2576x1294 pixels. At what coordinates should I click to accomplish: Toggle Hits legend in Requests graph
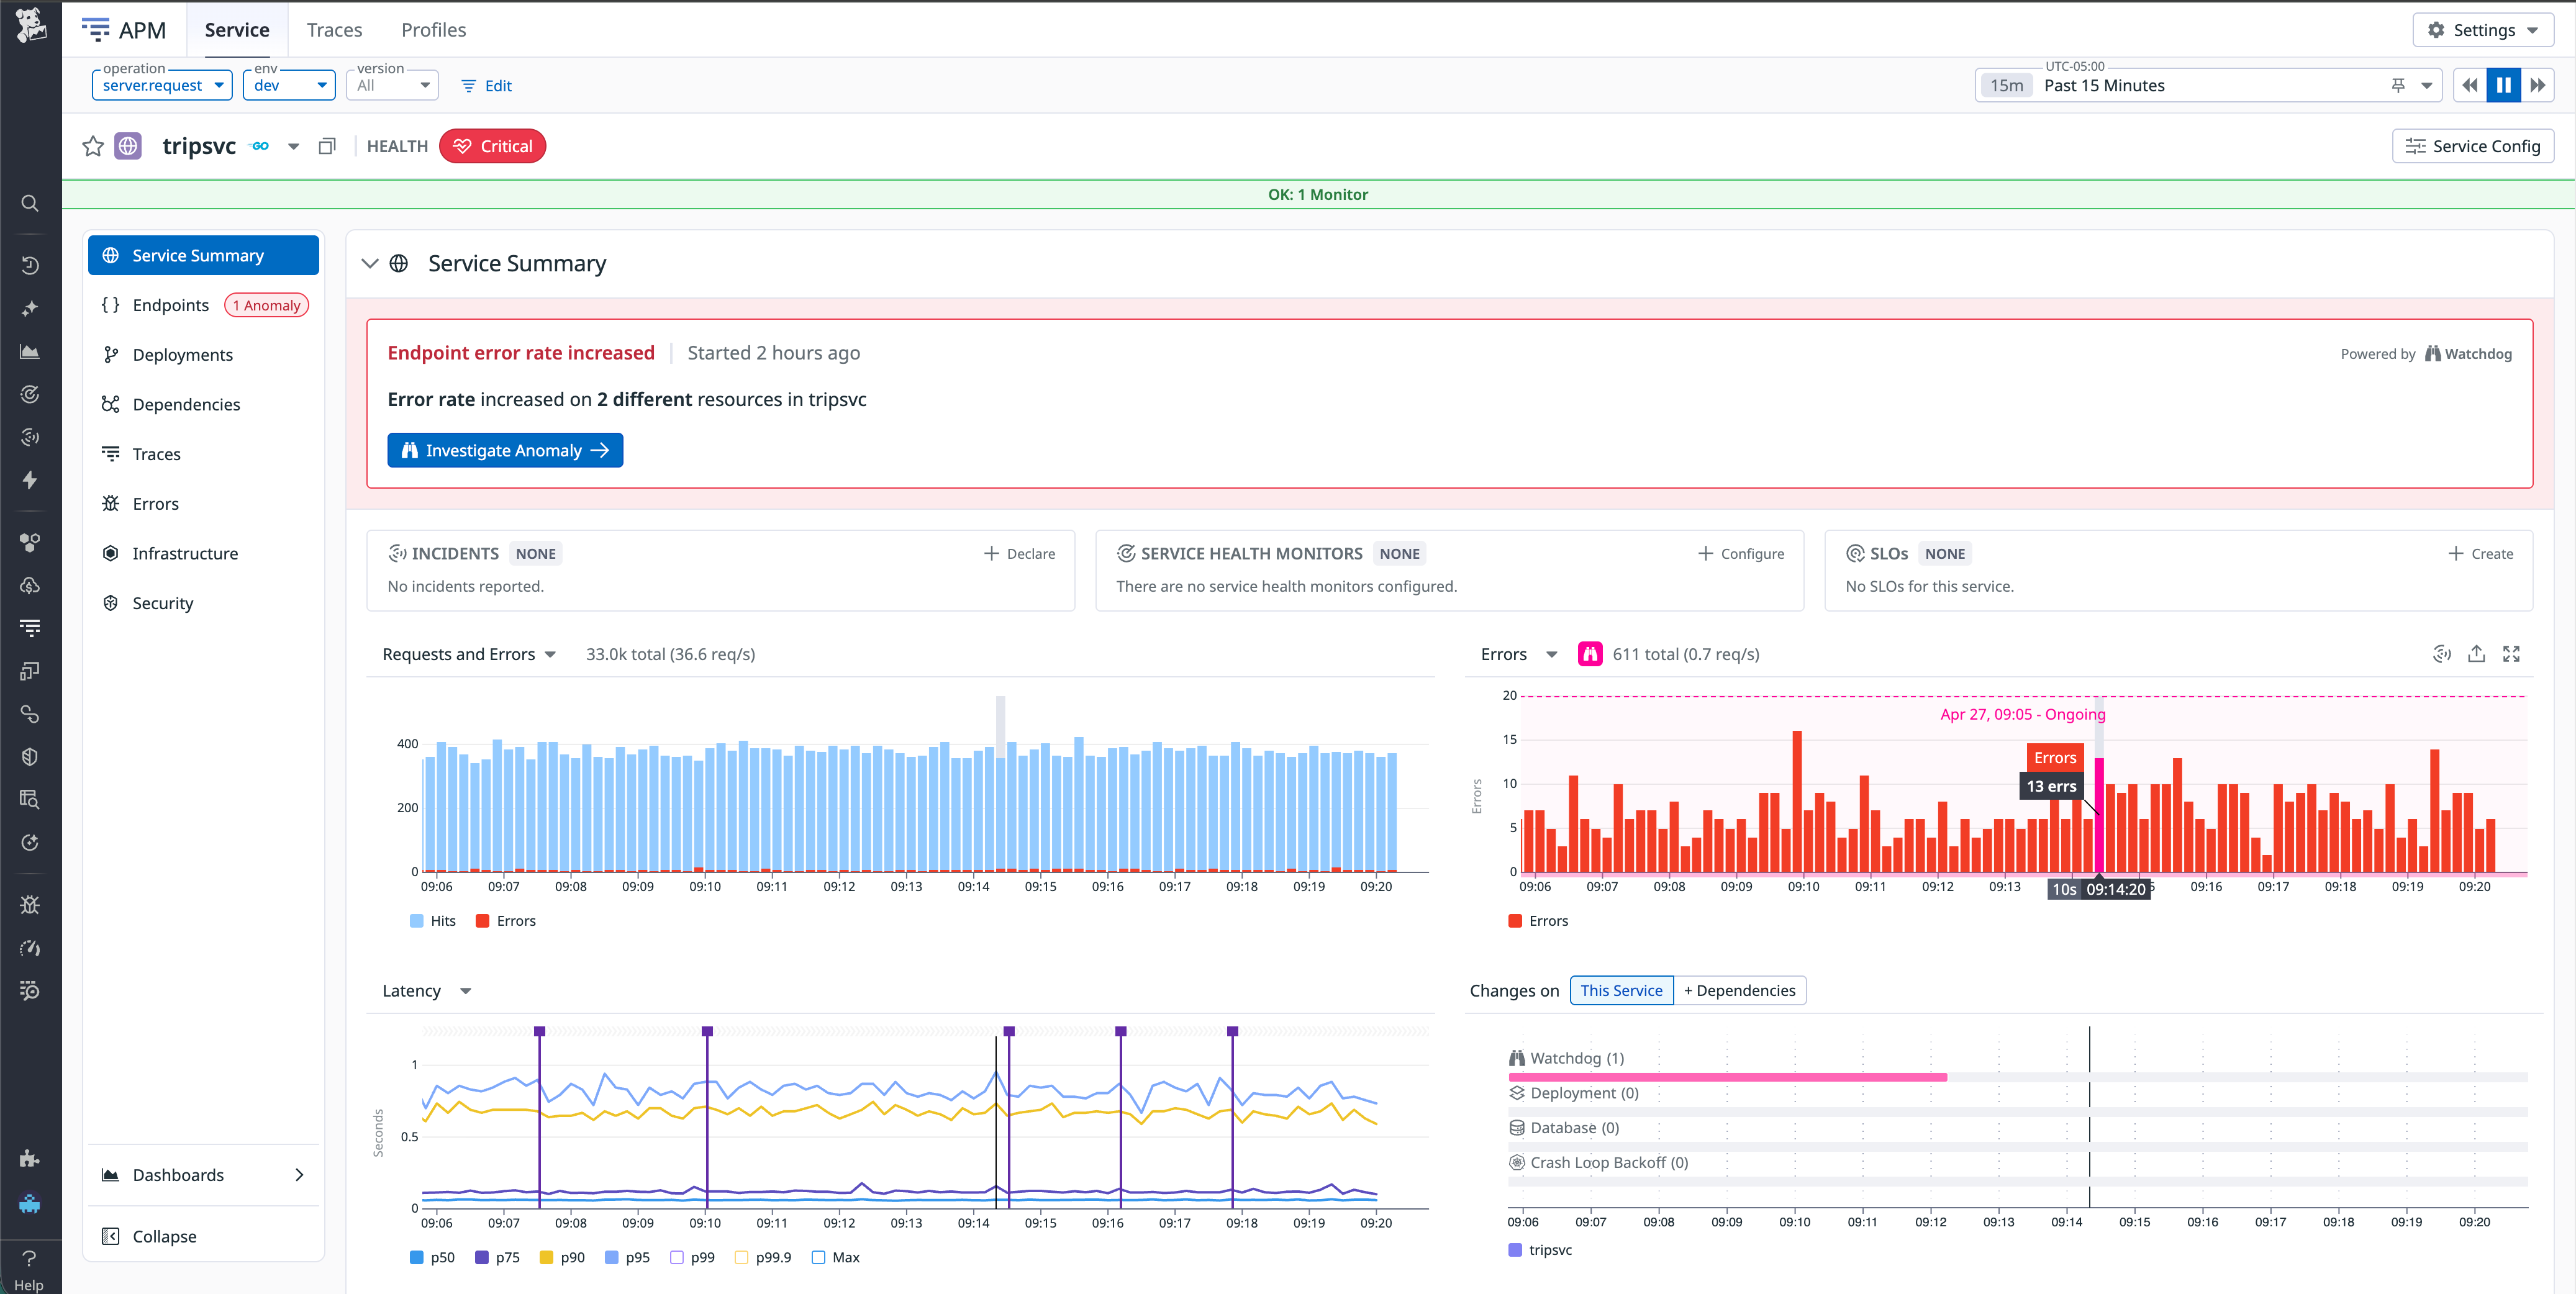coord(433,921)
